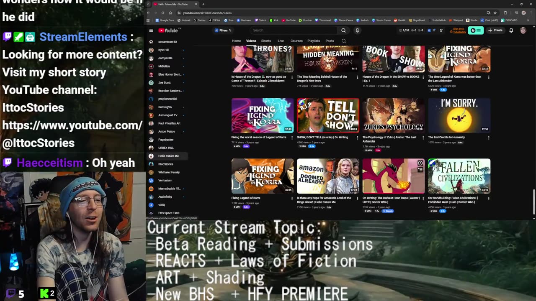The image size is (536, 301).
Task: Click the Create button
Action: pyautogui.click(x=495, y=31)
